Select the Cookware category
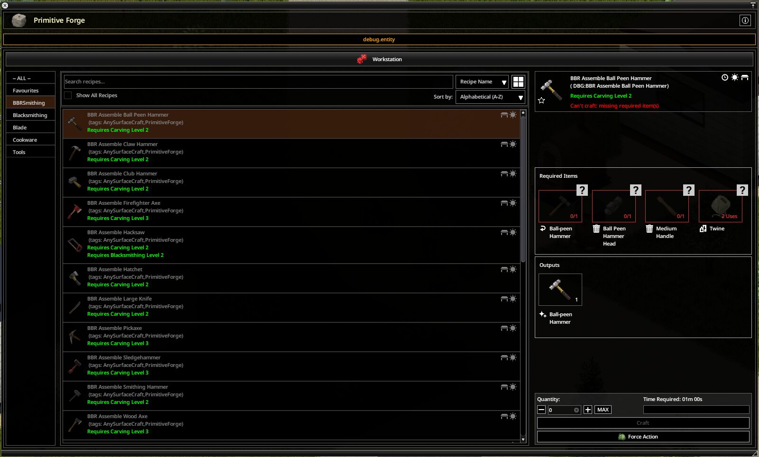 click(x=30, y=140)
